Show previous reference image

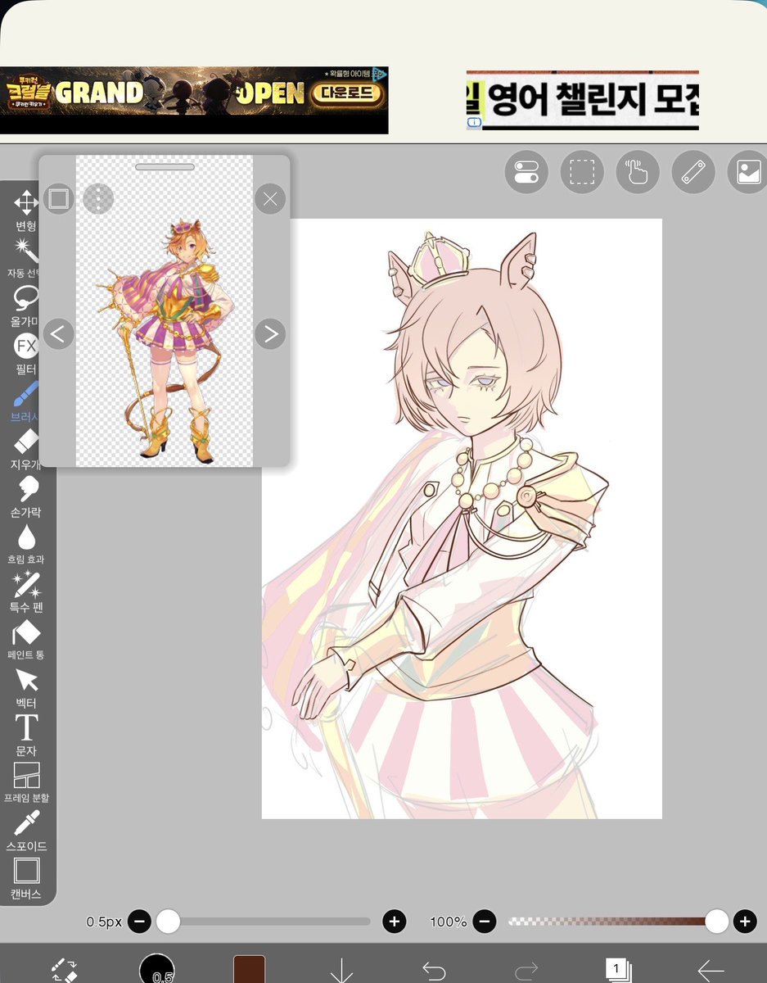pyautogui.click(x=58, y=333)
